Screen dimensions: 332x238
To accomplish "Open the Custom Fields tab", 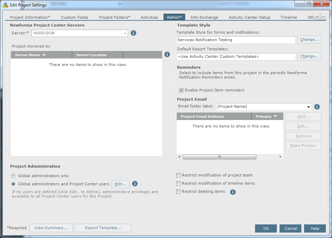I will [x=75, y=17].
